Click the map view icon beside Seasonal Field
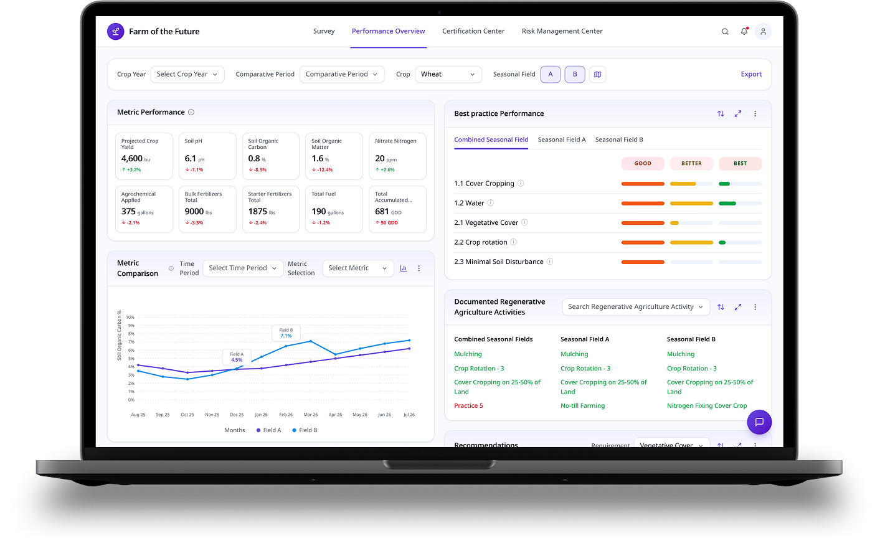Viewport: 880px width, 543px height. [597, 74]
